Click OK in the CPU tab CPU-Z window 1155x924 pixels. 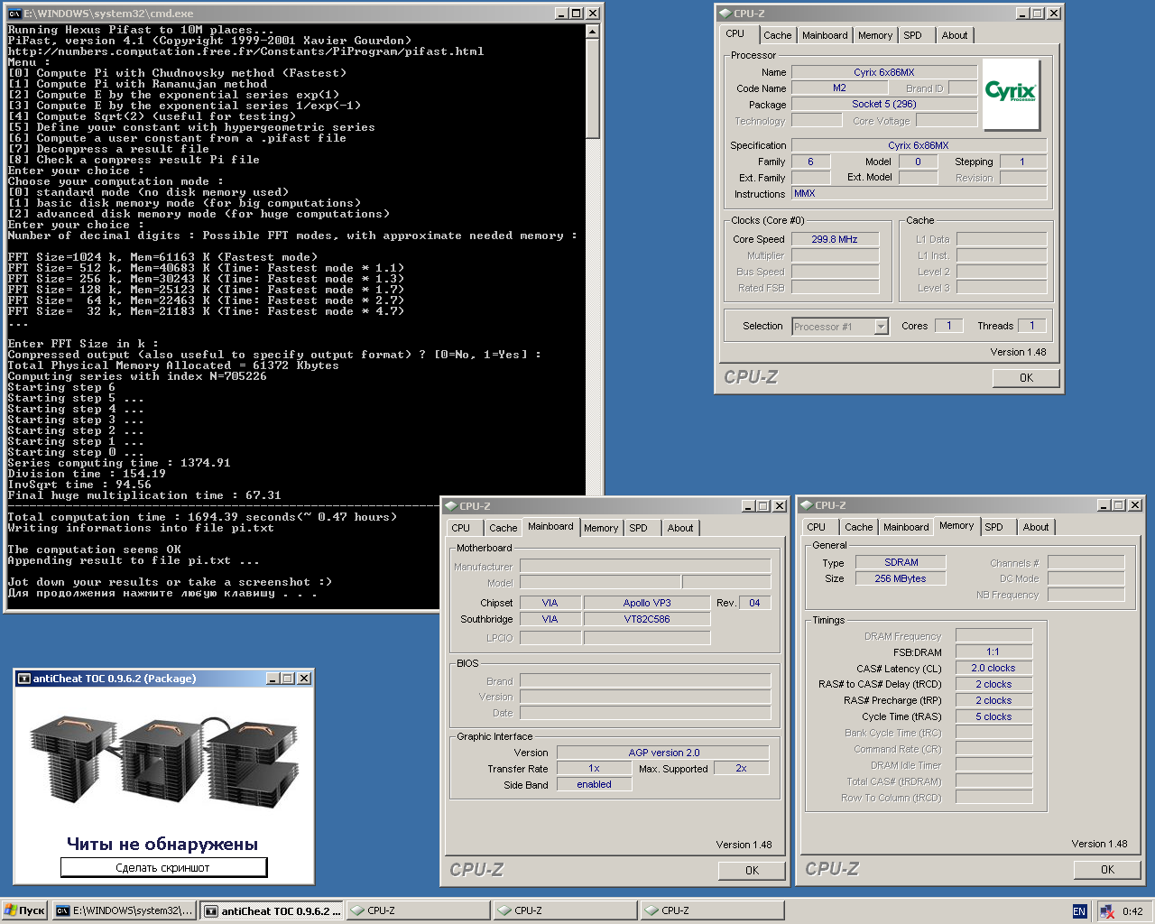(x=1026, y=378)
